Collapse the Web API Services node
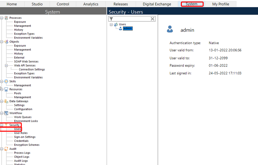Image resolution: width=258 pixels, height=165 pixels. click(6, 66)
